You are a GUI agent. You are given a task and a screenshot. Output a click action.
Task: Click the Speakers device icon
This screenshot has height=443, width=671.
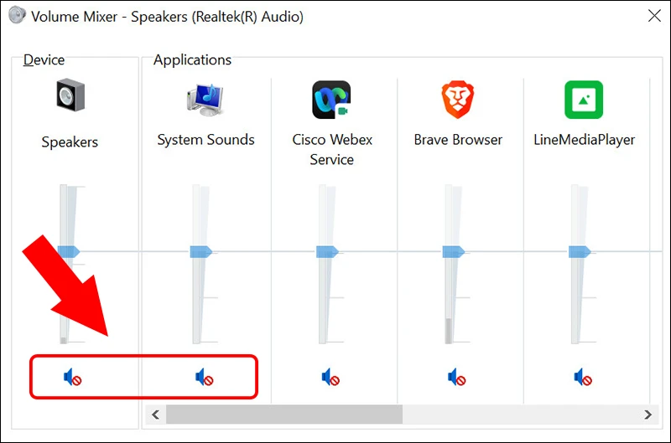coord(70,98)
